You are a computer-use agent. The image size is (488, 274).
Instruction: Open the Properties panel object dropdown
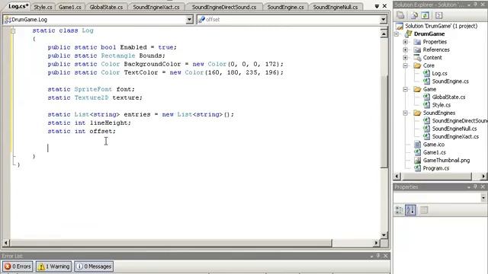483,198
